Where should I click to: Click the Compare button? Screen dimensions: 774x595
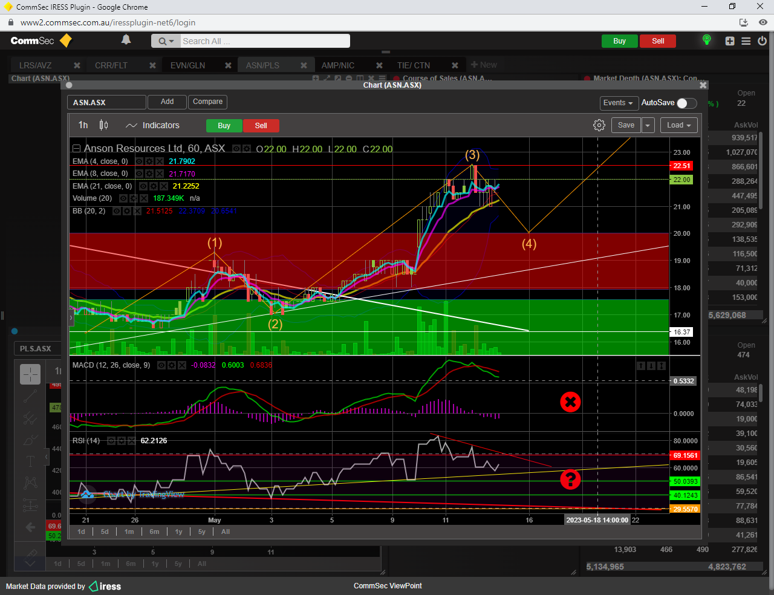tap(207, 102)
